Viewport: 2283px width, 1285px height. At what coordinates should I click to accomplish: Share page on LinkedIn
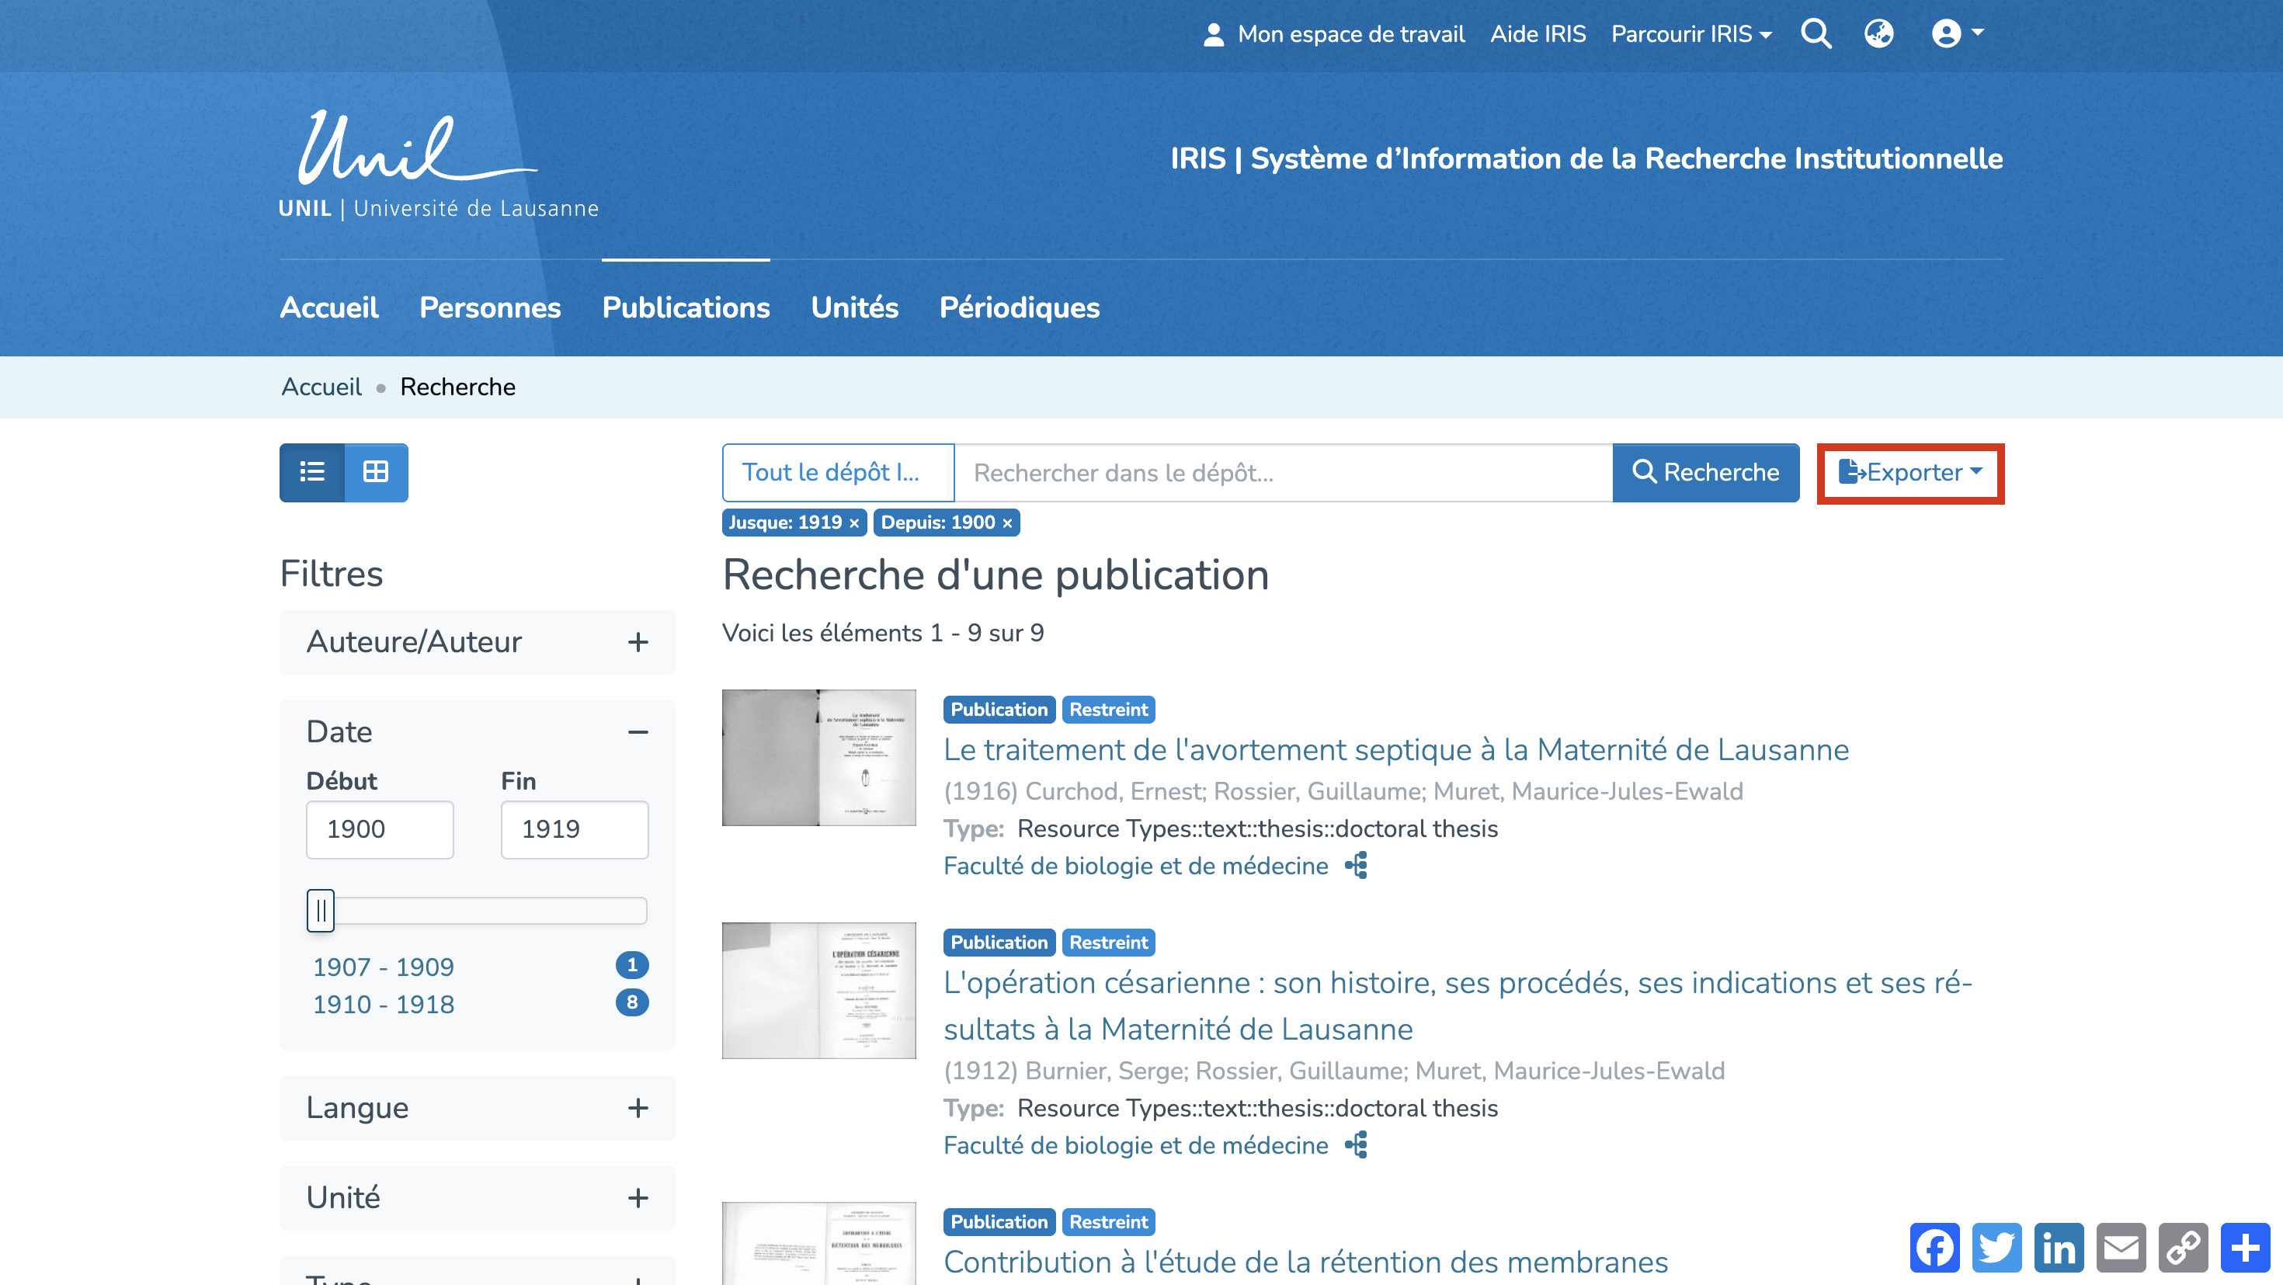click(2059, 1248)
